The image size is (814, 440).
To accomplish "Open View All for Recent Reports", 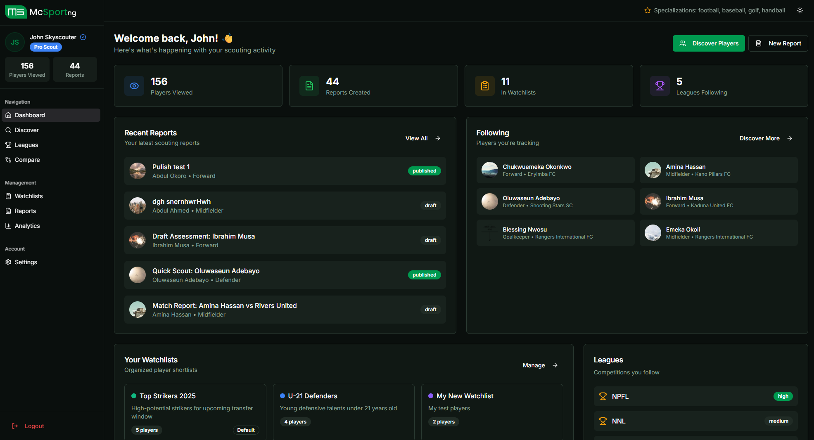I will point(422,138).
